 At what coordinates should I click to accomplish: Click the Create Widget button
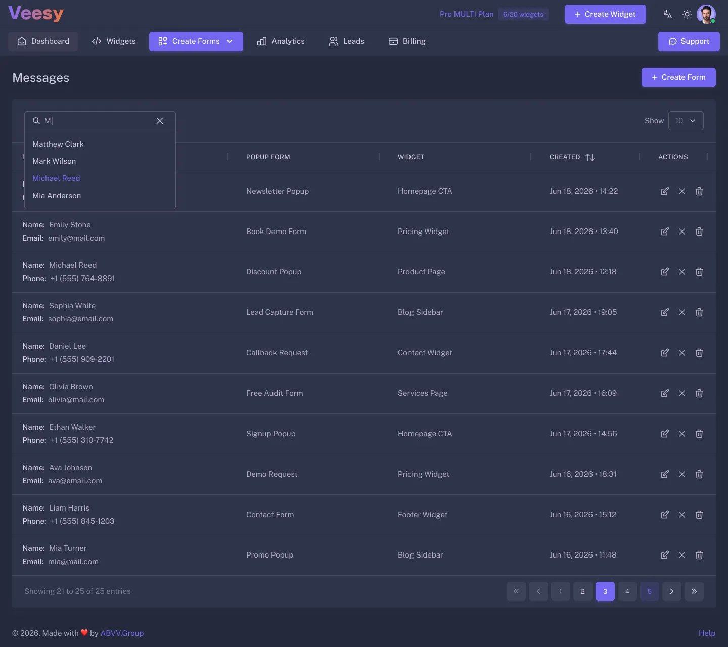[605, 14]
